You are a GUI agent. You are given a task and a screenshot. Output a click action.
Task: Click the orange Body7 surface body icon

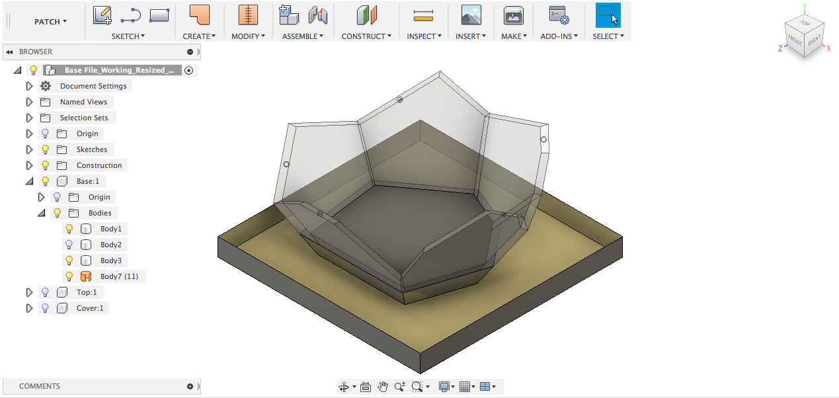click(86, 276)
